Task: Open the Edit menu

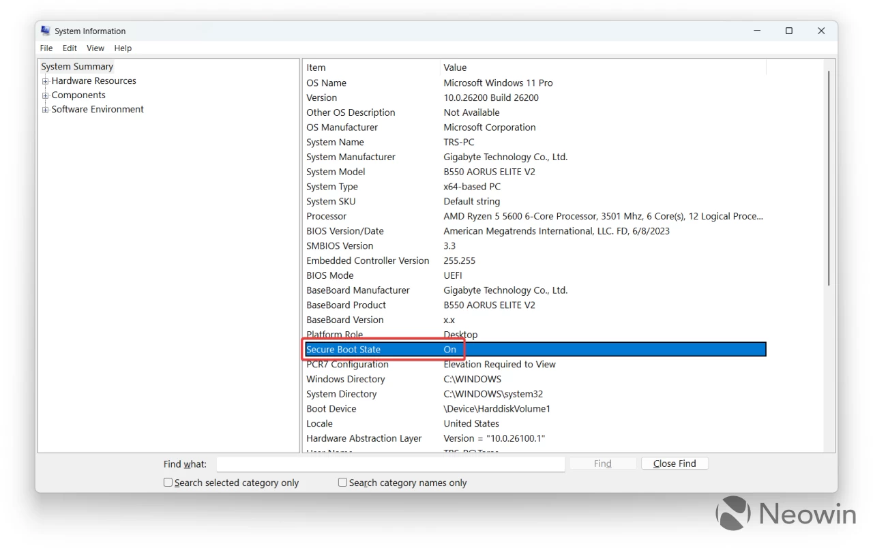Action: coord(69,48)
